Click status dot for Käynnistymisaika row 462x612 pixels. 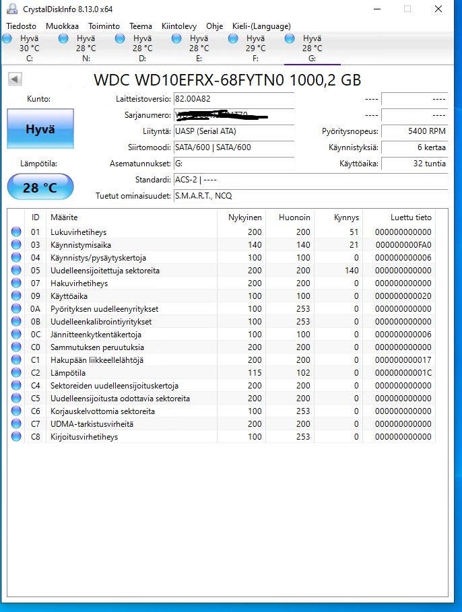coord(16,244)
